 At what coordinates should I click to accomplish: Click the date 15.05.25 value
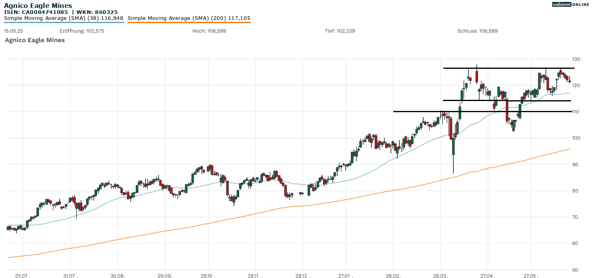point(14,31)
